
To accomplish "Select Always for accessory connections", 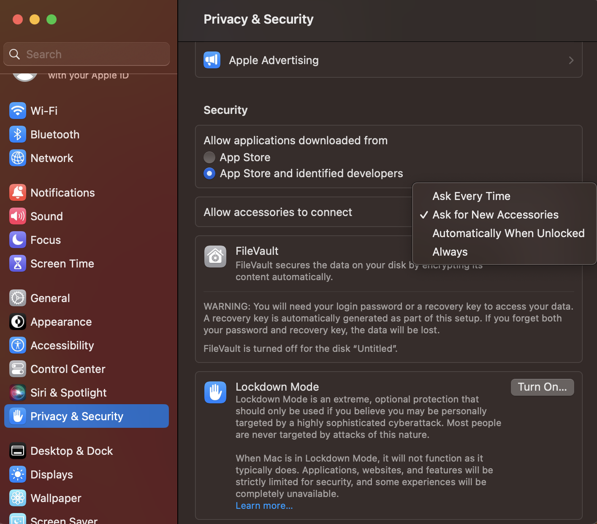I will coord(450,251).
